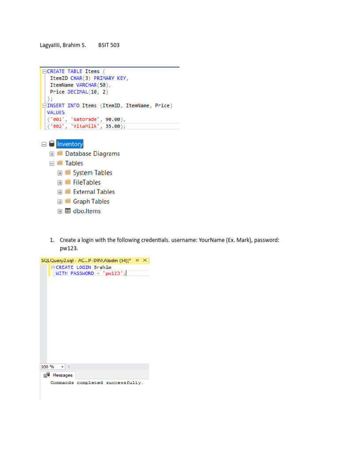Expand the Graph Tables node
This screenshot has height=452, width=339.
(x=60, y=201)
